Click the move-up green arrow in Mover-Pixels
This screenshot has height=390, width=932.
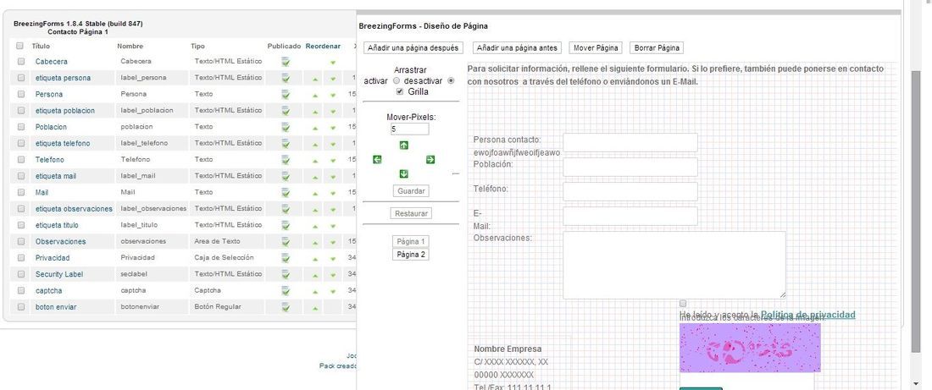403,145
